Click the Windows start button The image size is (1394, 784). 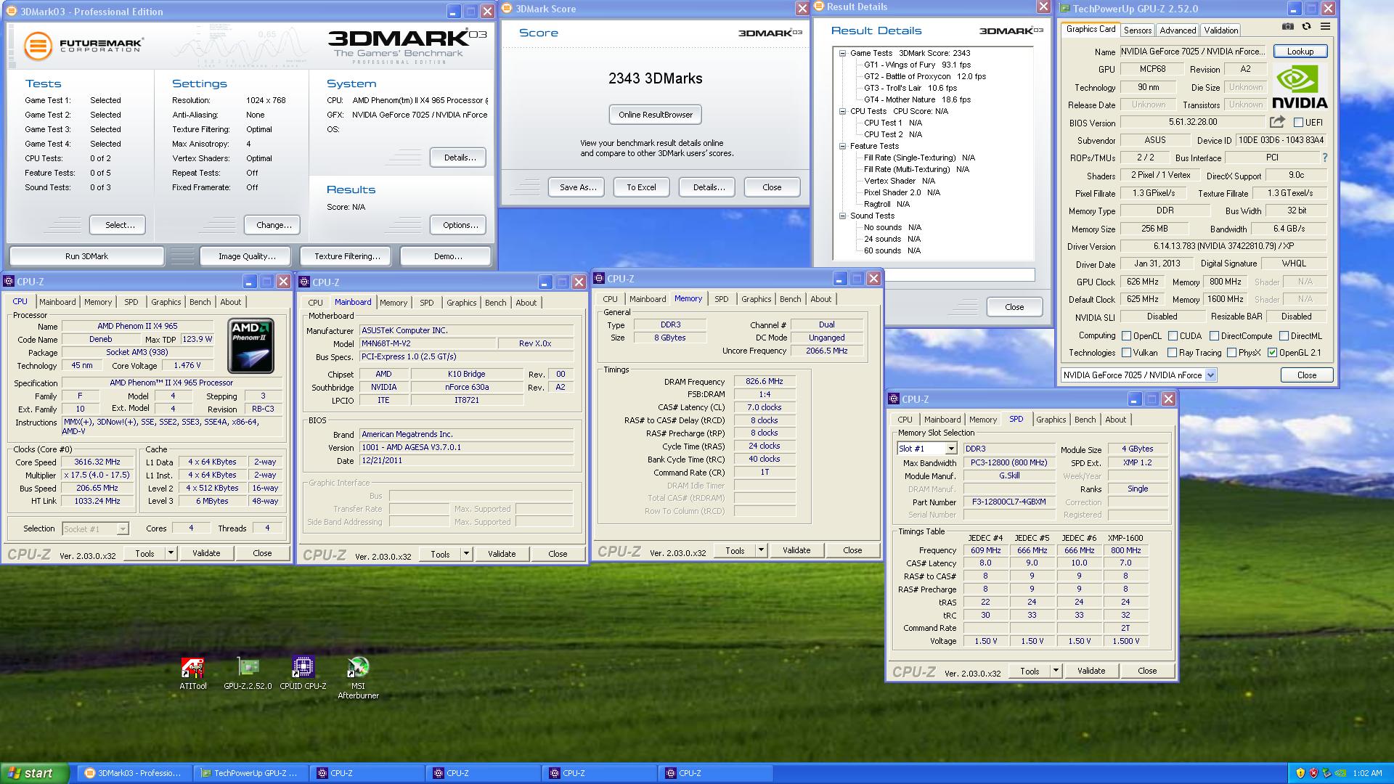[35, 773]
